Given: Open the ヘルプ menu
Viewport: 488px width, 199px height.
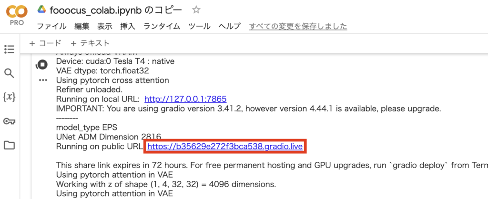Looking at the screenshot, I should pos(229,26).
